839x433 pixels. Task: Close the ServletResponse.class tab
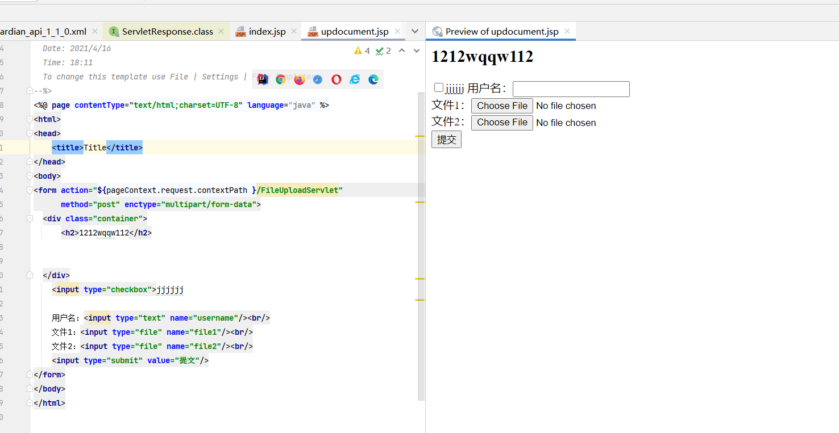point(222,32)
